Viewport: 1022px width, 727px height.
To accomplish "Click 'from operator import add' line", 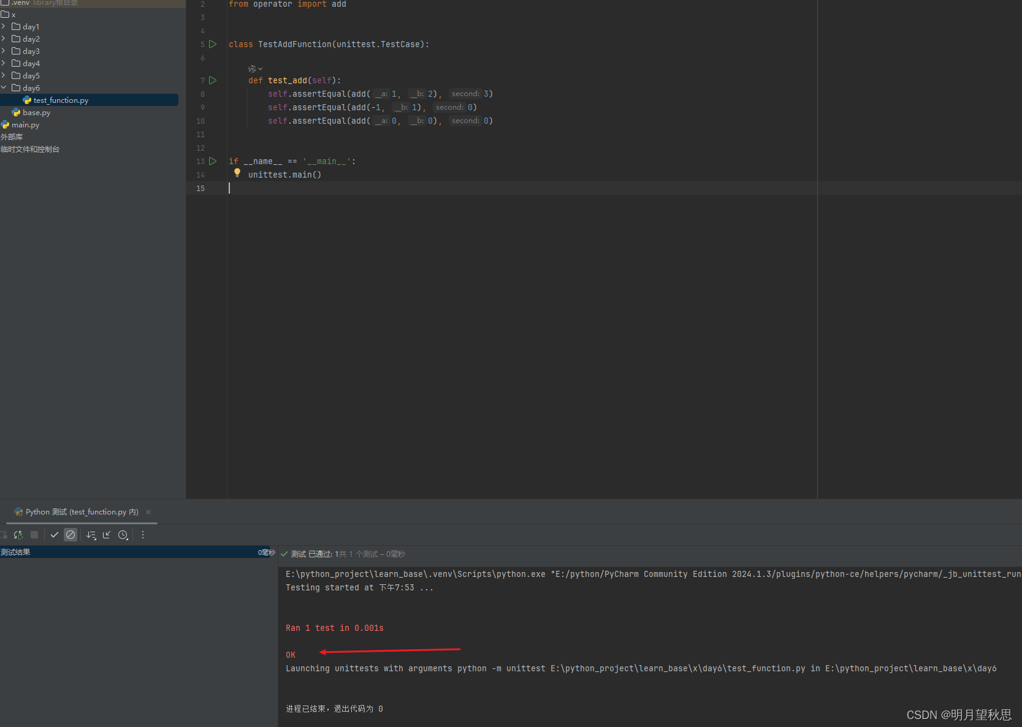I will click(x=288, y=4).
